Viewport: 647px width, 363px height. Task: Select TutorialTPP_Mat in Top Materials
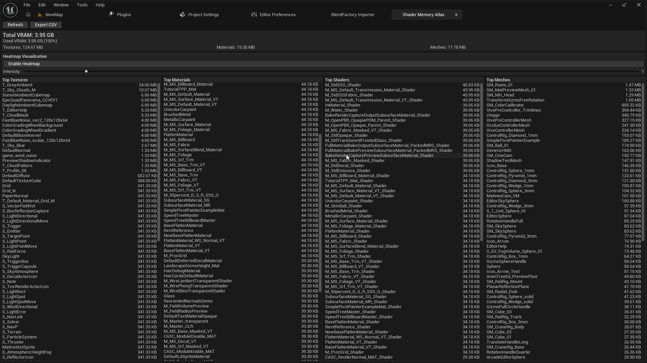coord(241,89)
